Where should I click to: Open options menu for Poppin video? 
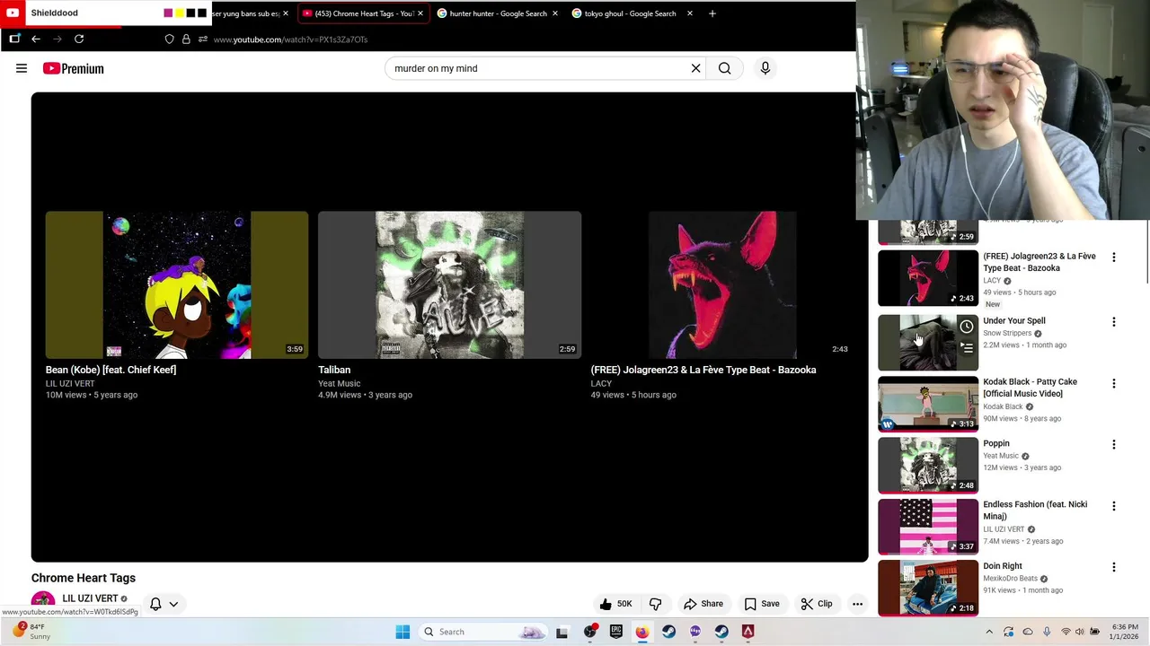click(x=1113, y=444)
